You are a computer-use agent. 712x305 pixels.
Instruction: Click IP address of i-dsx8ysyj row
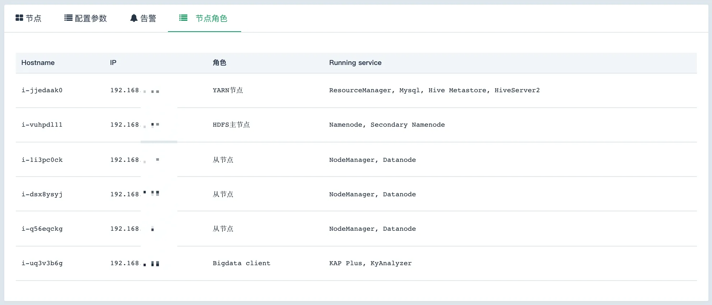(135, 194)
